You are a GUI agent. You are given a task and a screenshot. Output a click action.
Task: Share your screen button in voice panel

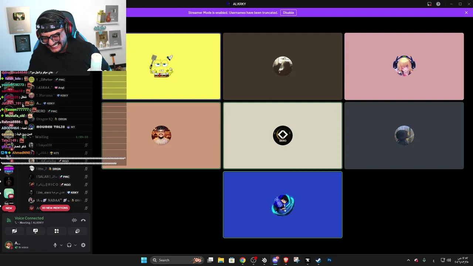[x=35, y=231]
